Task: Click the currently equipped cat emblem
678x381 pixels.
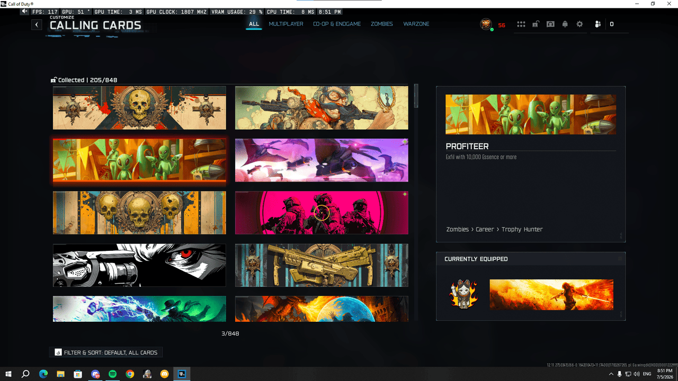Action: click(463, 295)
